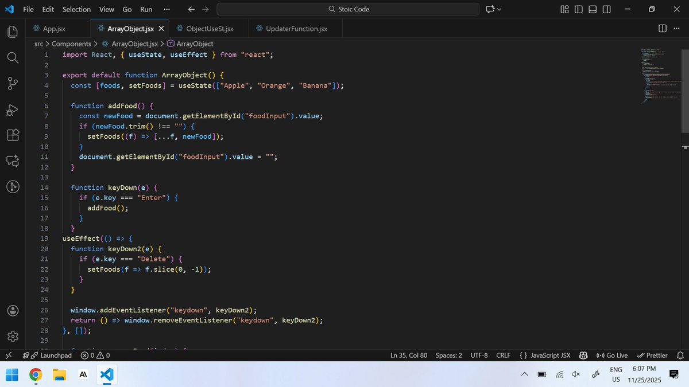The width and height of the screenshot is (689, 387).
Task: Click the Stoic Code search box
Action: 348,9
